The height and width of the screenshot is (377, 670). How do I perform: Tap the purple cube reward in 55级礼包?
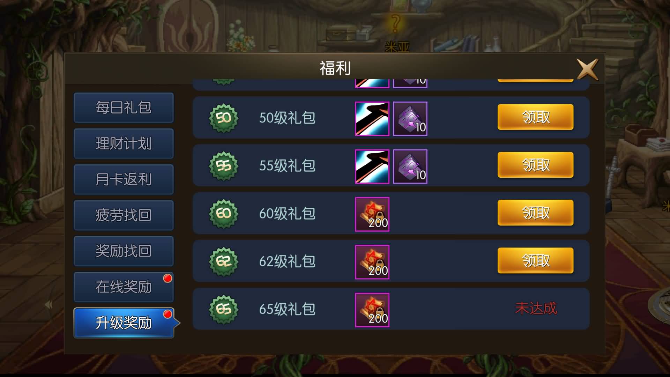pos(410,167)
